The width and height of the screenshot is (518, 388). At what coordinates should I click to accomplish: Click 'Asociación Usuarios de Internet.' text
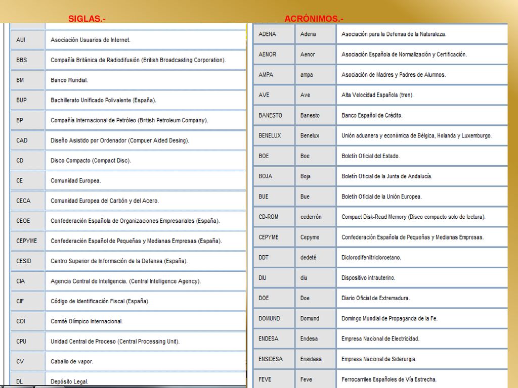pyautogui.click(x=91, y=40)
